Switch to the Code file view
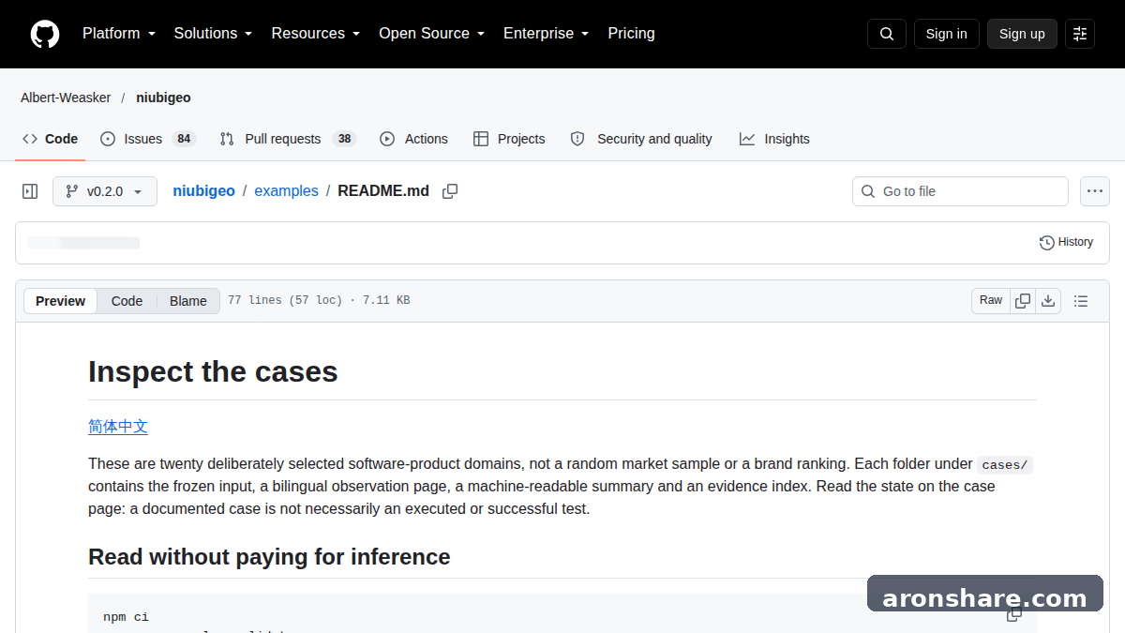 [127, 301]
